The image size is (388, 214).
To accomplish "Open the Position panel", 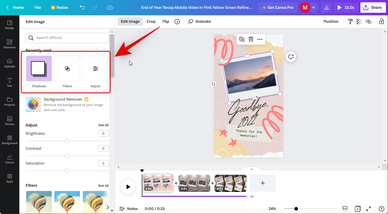I will pos(331,22).
